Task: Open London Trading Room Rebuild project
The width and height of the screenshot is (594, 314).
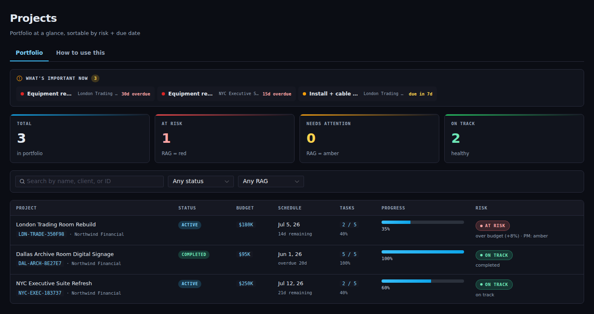Action: click(x=56, y=225)
